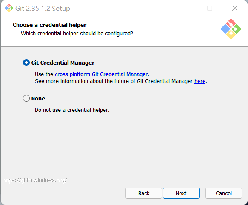Click the greyed-out maximize window button
This screenshot has width=248, height=205.
click(210, 8)
